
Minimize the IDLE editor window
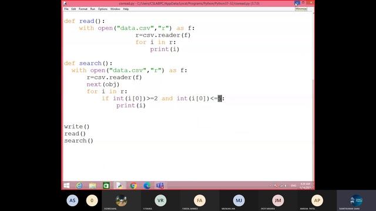point(297,3)
